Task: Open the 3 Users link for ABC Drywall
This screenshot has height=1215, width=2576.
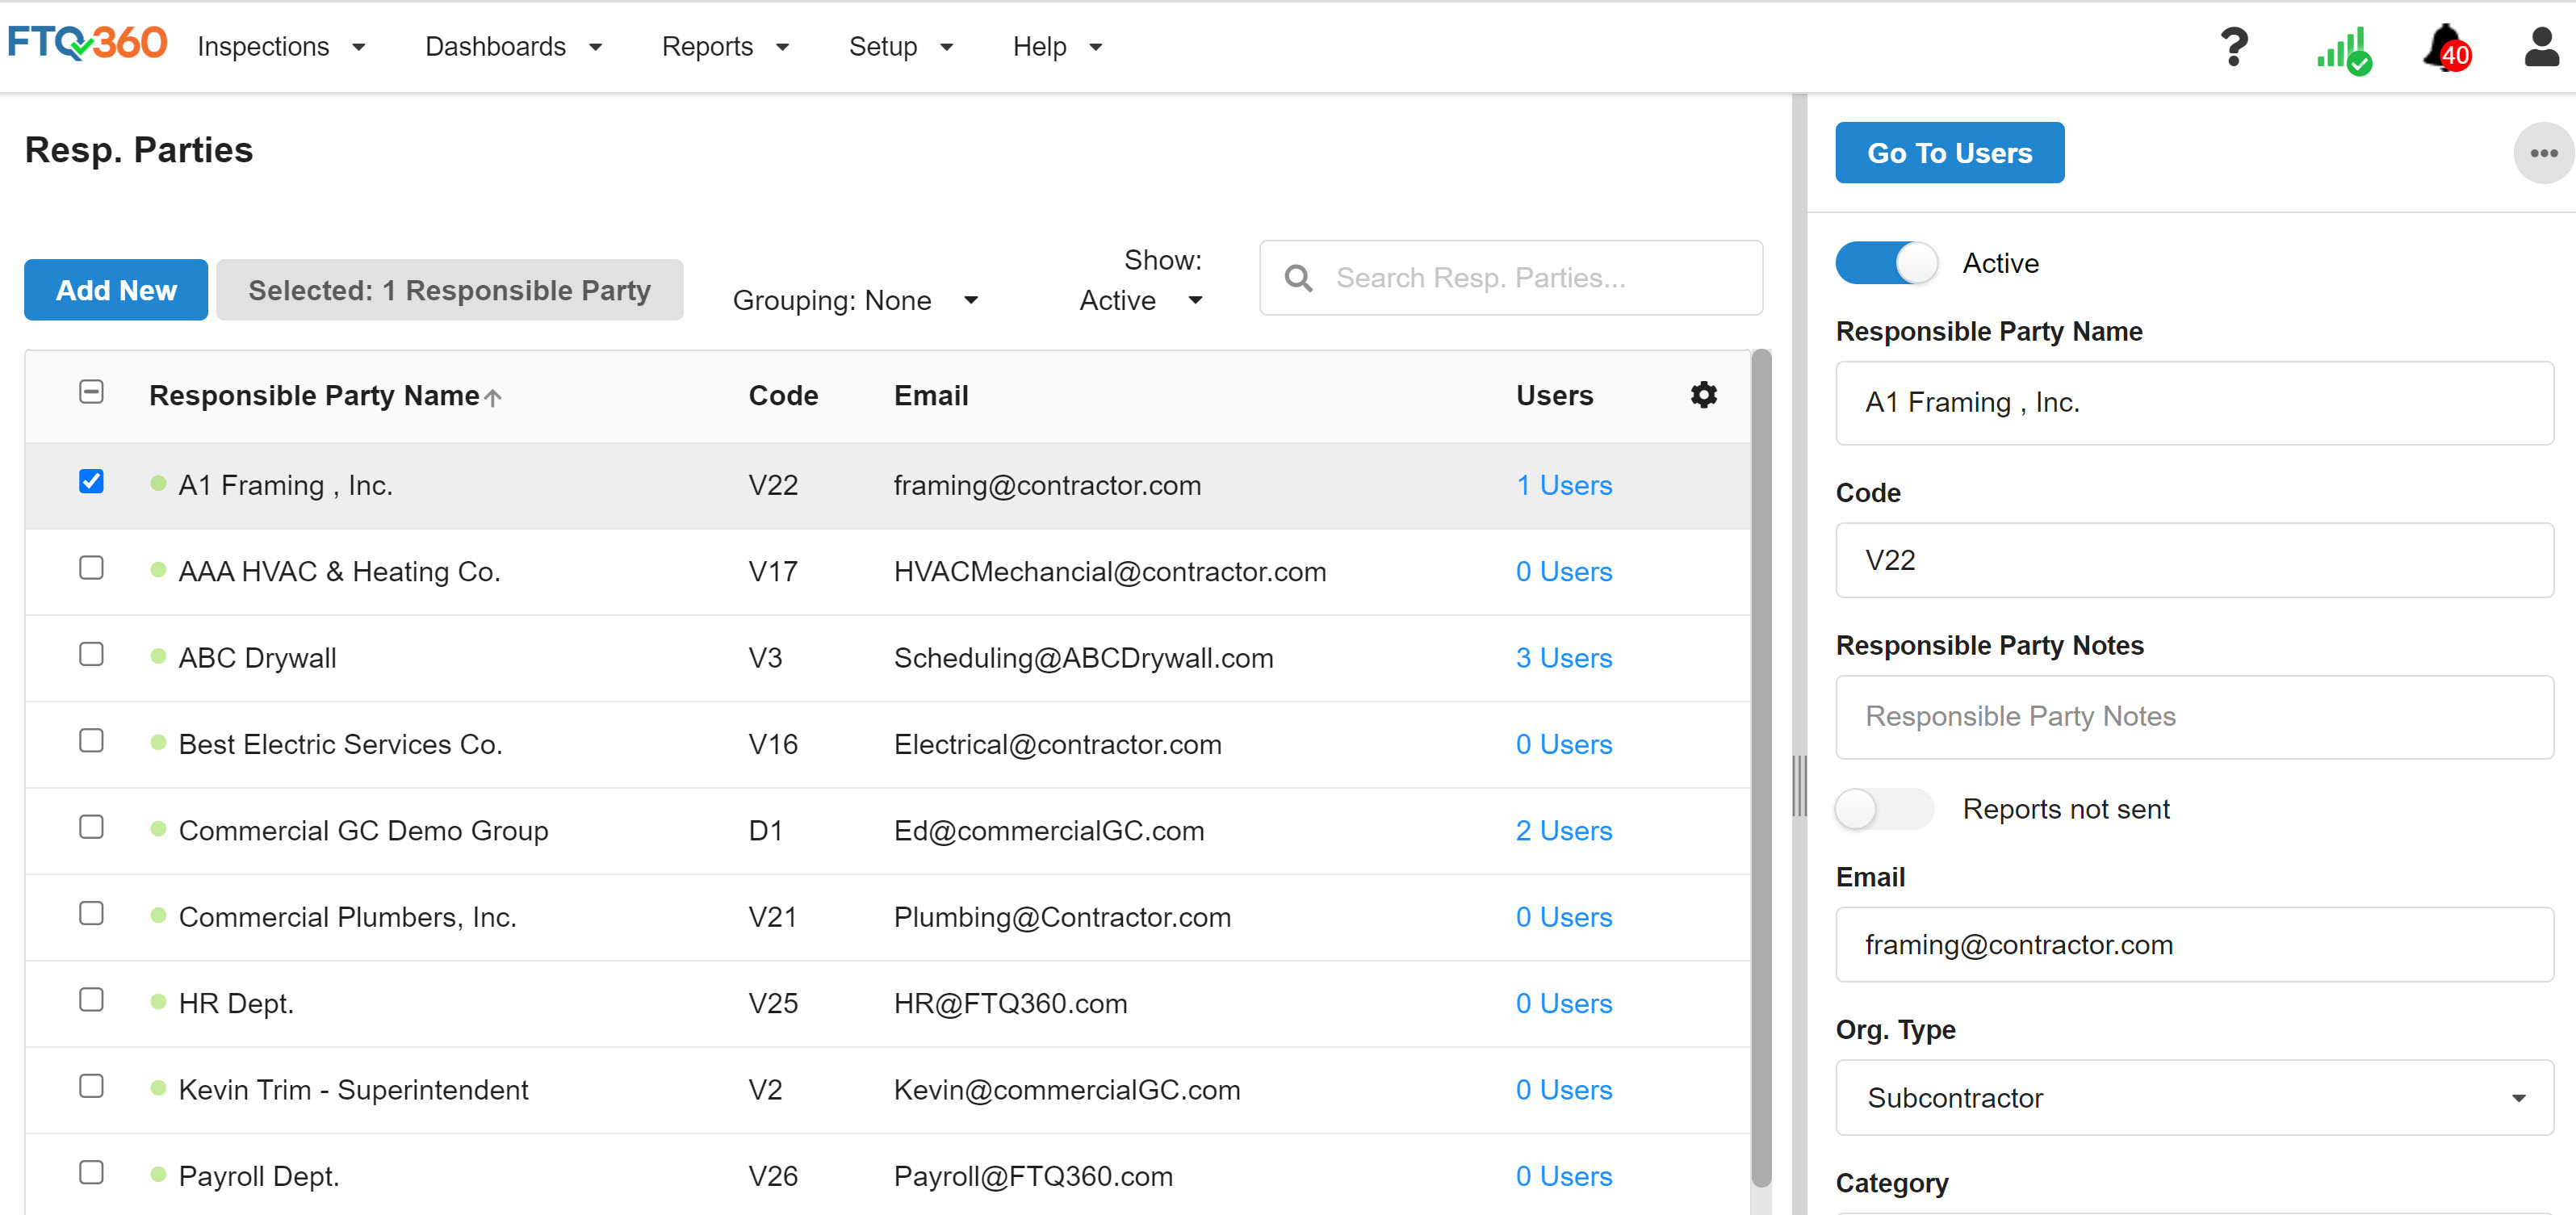Action: click(x=1564, y=658)
